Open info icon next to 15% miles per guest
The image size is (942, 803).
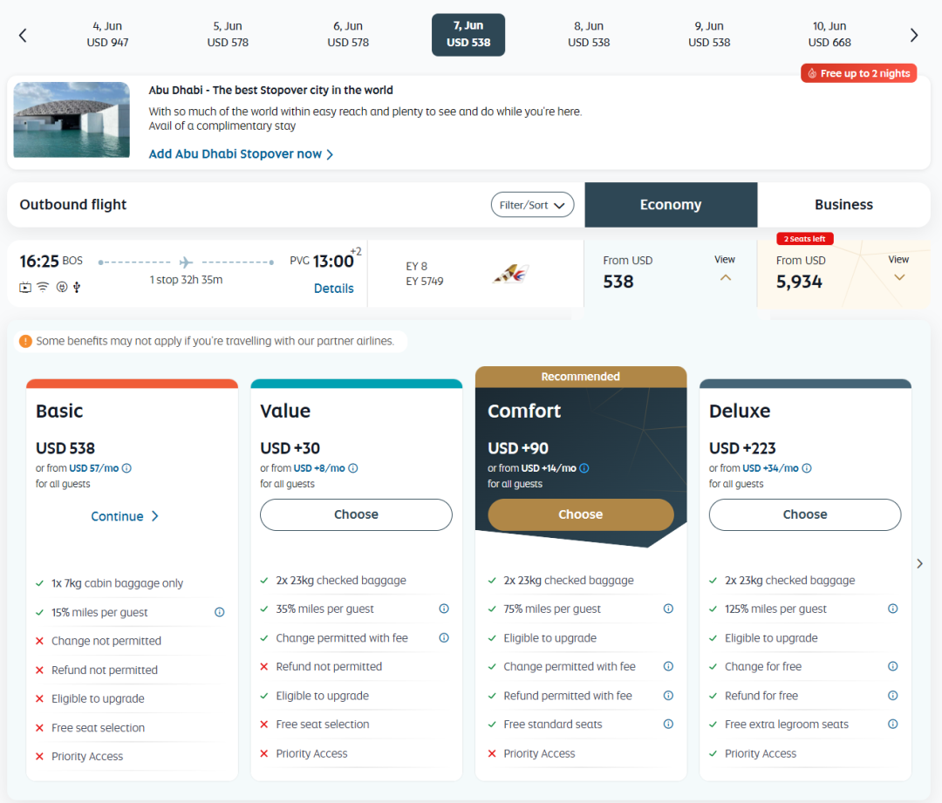click(x=220, y=612)
